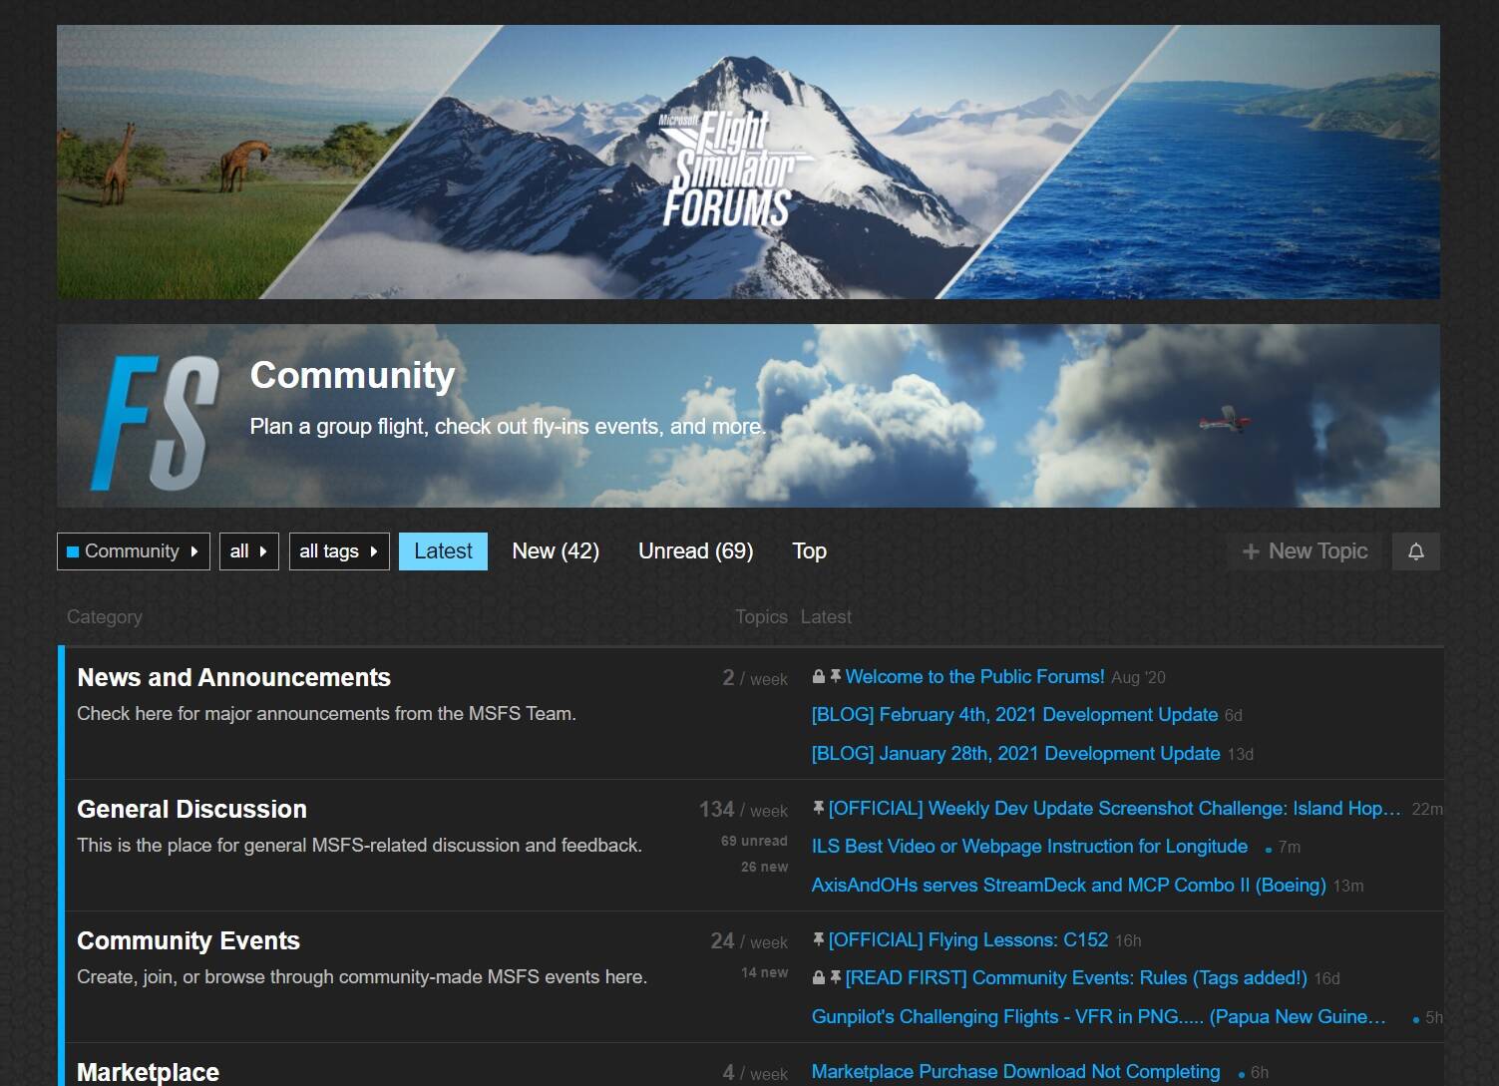1499x1086 pixels.
Task: Click '24 / week' in the Community Events row
Action: pos(749,941)
